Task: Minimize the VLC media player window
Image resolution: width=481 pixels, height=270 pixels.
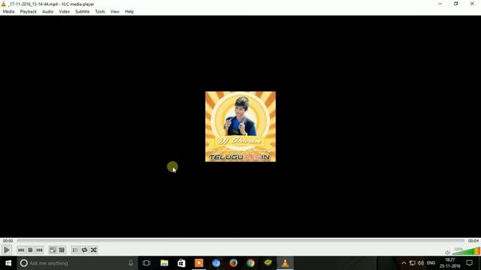Action: [440, 4]
